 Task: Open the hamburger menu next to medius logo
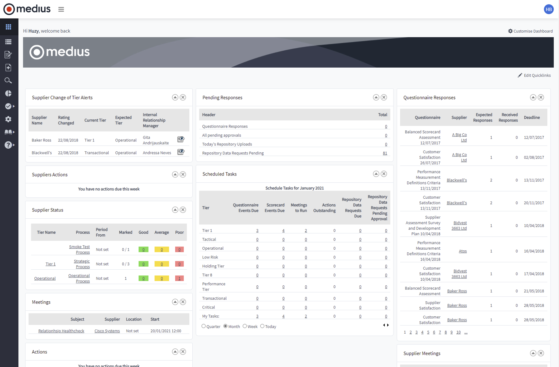click(61, 9)
